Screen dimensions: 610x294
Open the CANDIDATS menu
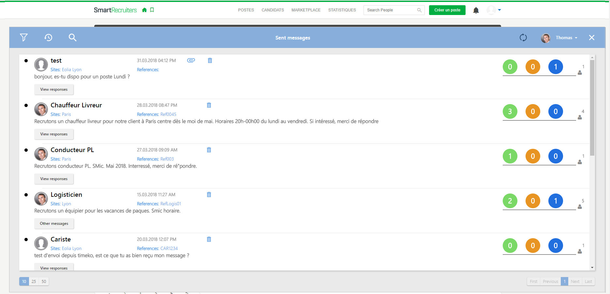pyautogui.click(x=273, y=10)
